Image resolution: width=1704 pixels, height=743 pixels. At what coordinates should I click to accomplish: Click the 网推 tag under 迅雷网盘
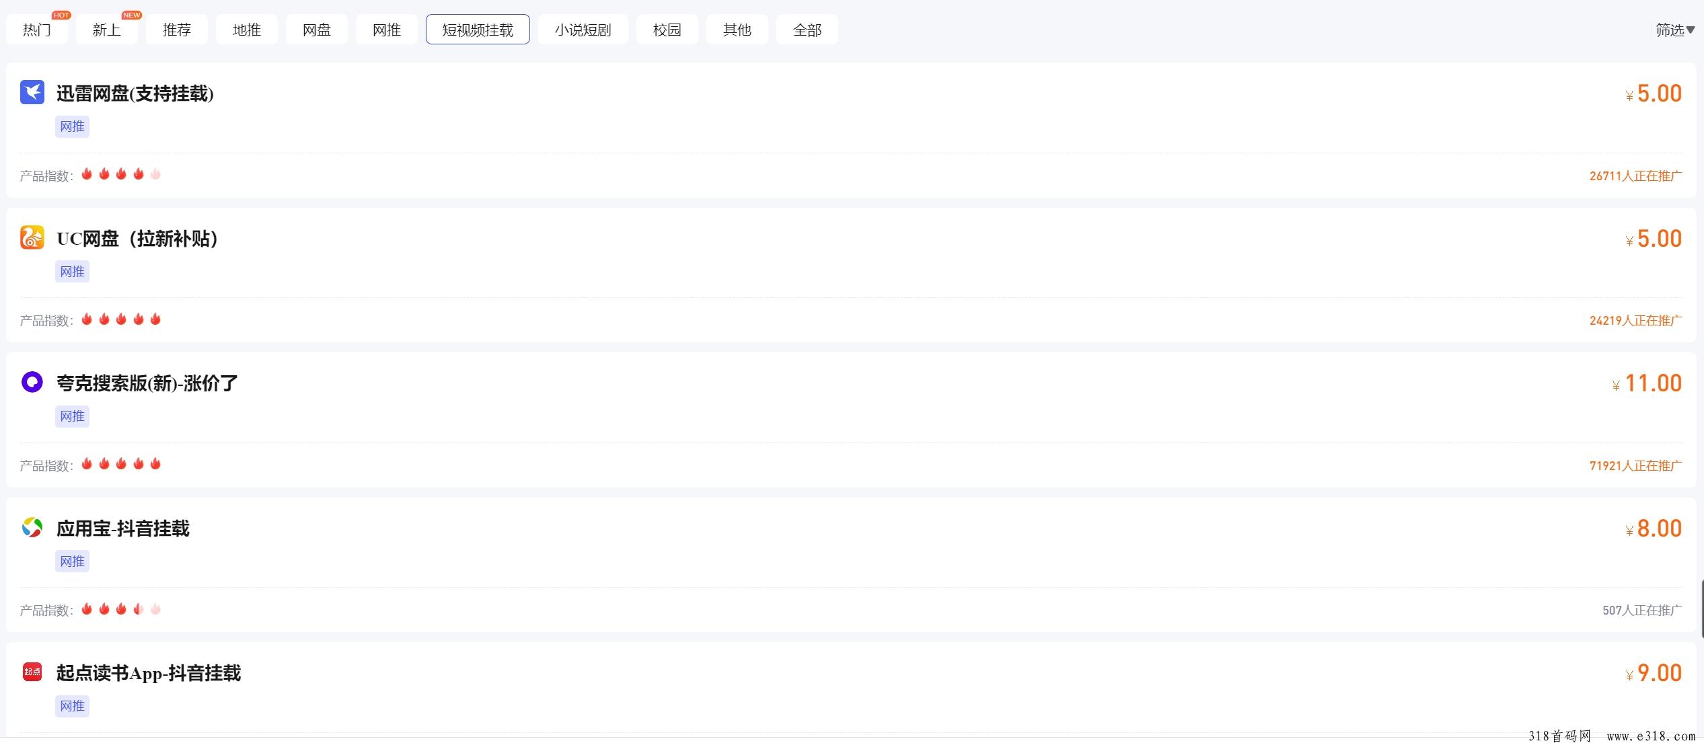coord(72,126)
